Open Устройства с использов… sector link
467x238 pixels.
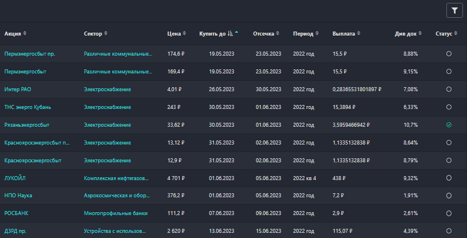pyautogui.click(x=115, y=231)
